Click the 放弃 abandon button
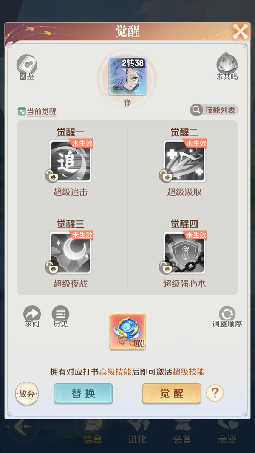 [x=27, y=394]
